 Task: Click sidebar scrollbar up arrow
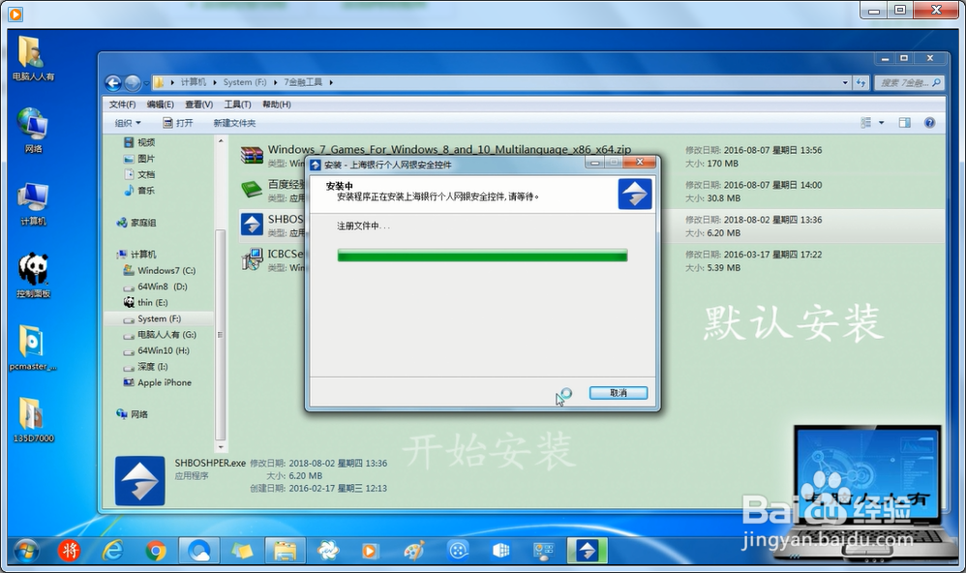click(221, 141)
